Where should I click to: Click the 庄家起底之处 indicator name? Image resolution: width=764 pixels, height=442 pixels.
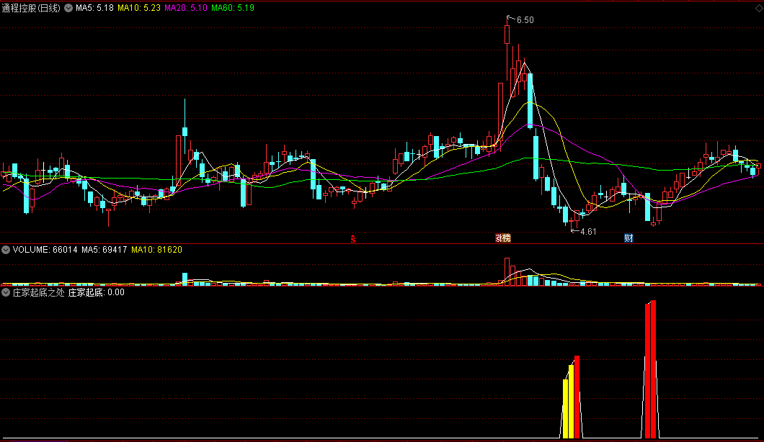38,292
